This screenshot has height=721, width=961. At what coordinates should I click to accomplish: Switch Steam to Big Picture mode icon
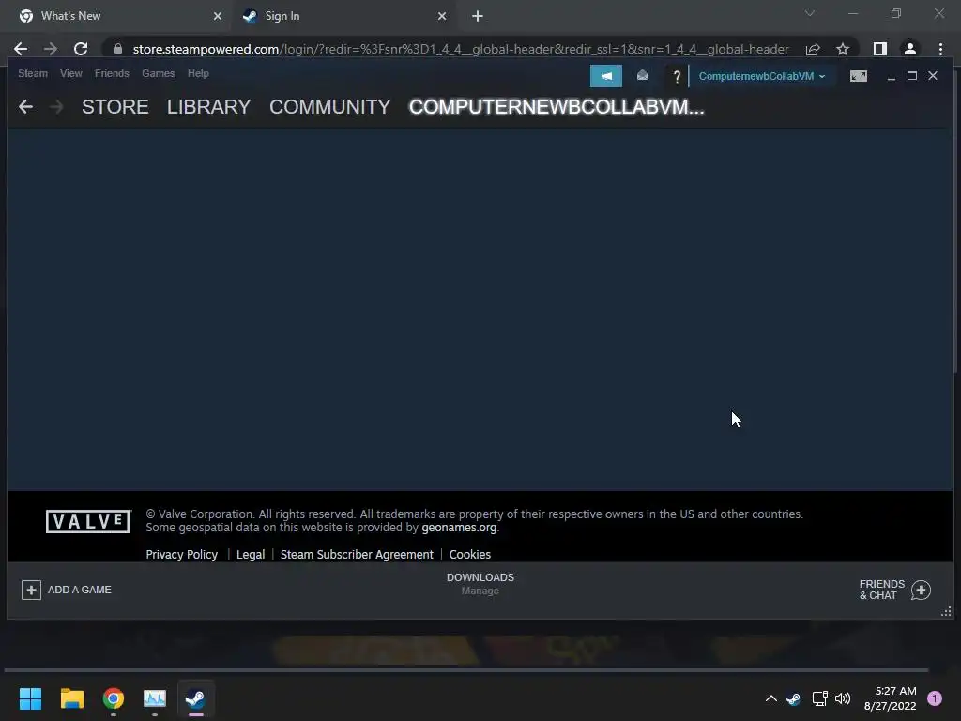[858, 76]
